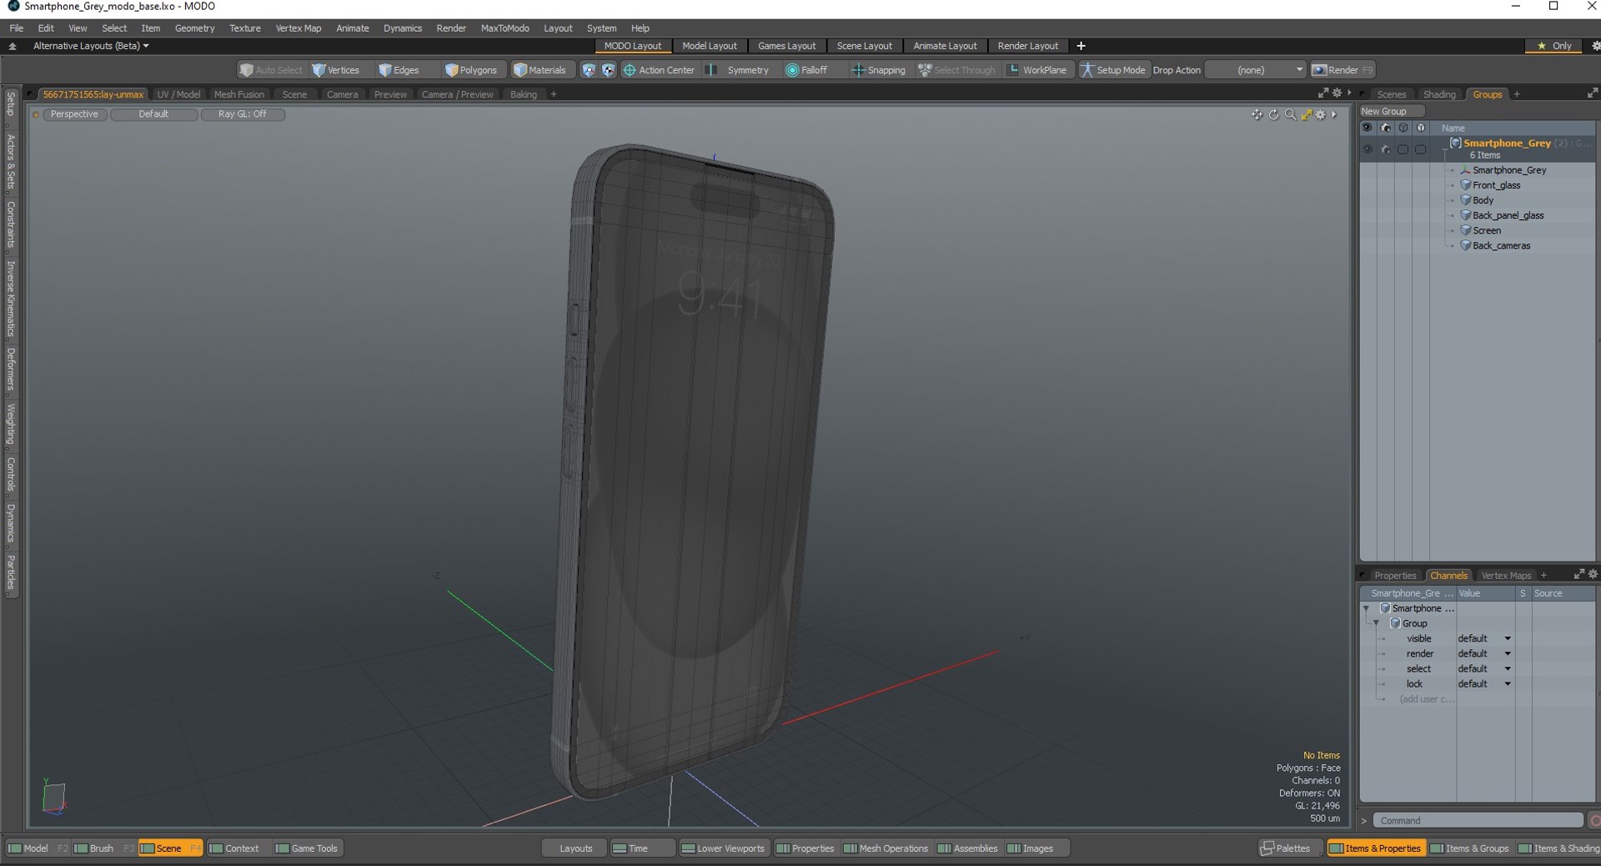The height and width of the screenshot is (866, 1601).
Task: Open Alternative Layouts (Beta) dropdown
Action: pos(91,46)
